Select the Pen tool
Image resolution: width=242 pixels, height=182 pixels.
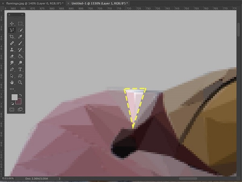point(12,69)
